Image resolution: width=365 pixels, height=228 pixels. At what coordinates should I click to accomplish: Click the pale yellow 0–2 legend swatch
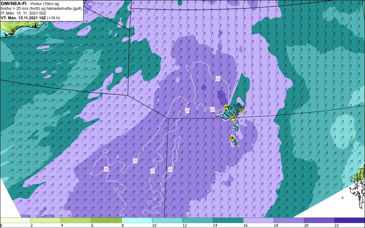(x=15, y=220)
